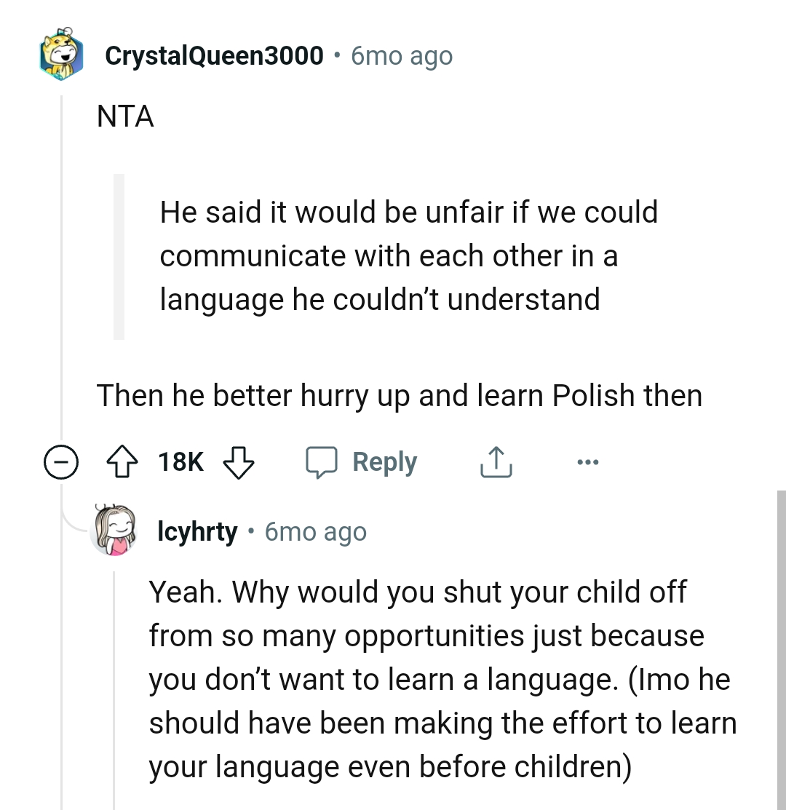The image size is (786, 810).
Task: Collapse CrystalQueen3000's comment thread
Action: click(x=61, y=461)
